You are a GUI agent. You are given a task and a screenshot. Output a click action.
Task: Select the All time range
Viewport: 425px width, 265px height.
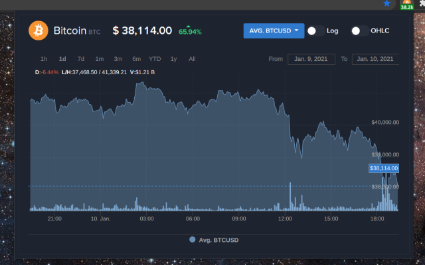[x=192, y=59]
